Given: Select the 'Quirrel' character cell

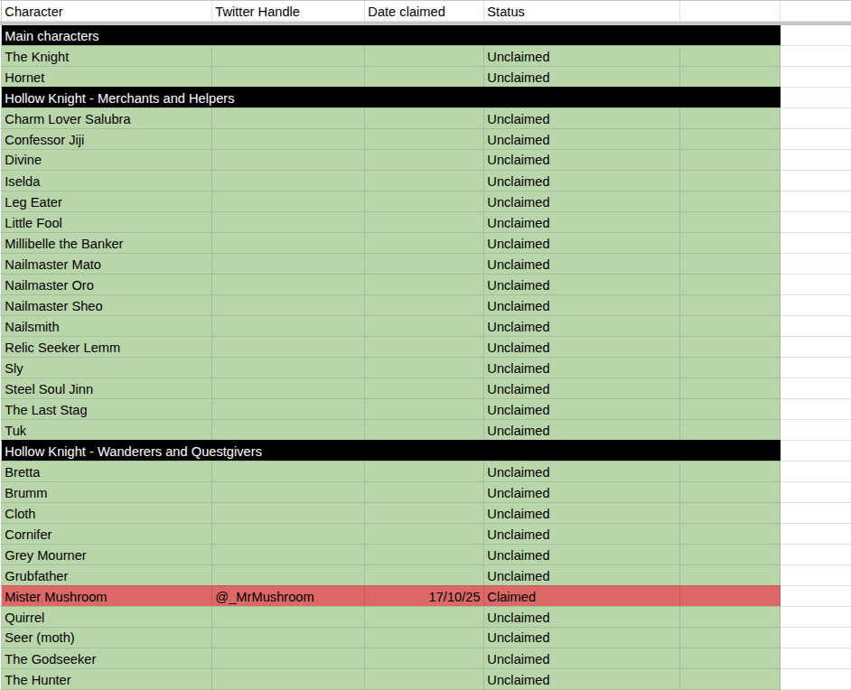Looking at the screenshot, I should click(107, 618).
